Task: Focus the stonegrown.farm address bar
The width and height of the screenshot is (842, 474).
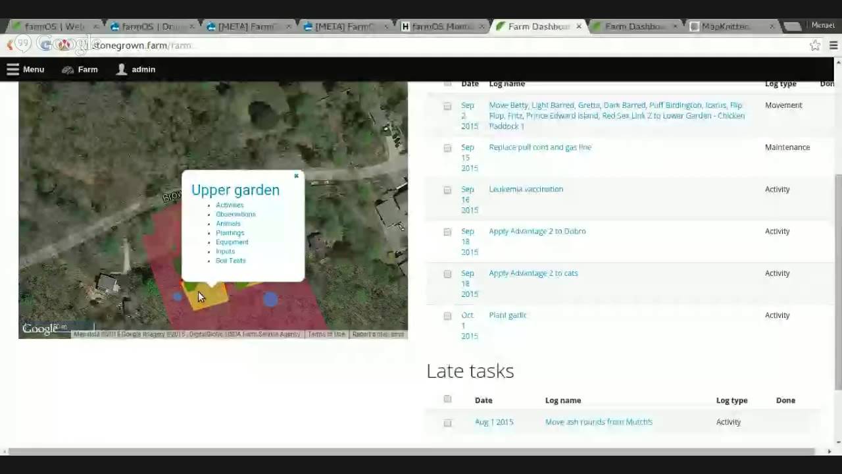Action: (421, 45)
